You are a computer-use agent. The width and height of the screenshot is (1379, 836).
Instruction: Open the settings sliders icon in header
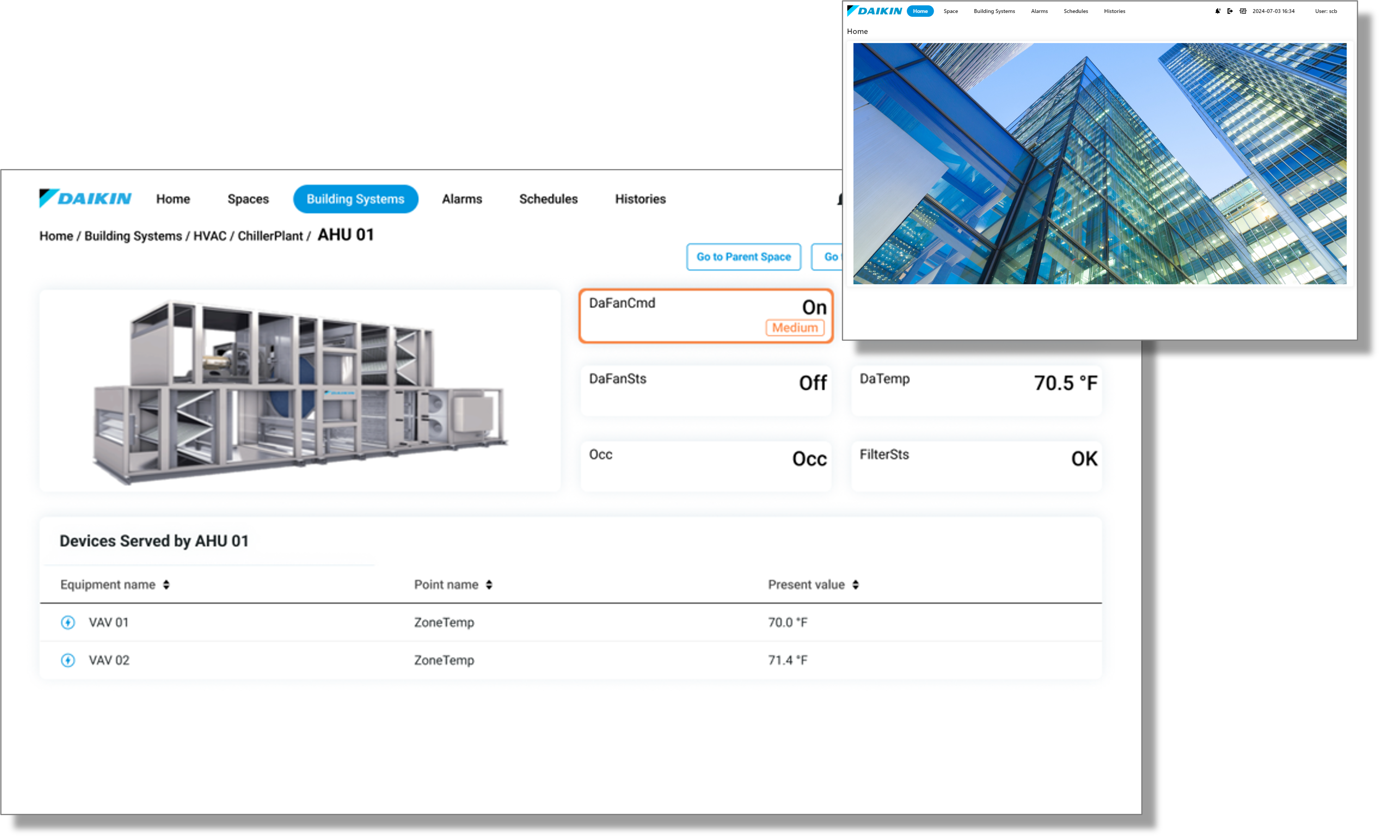(1243, 11)
